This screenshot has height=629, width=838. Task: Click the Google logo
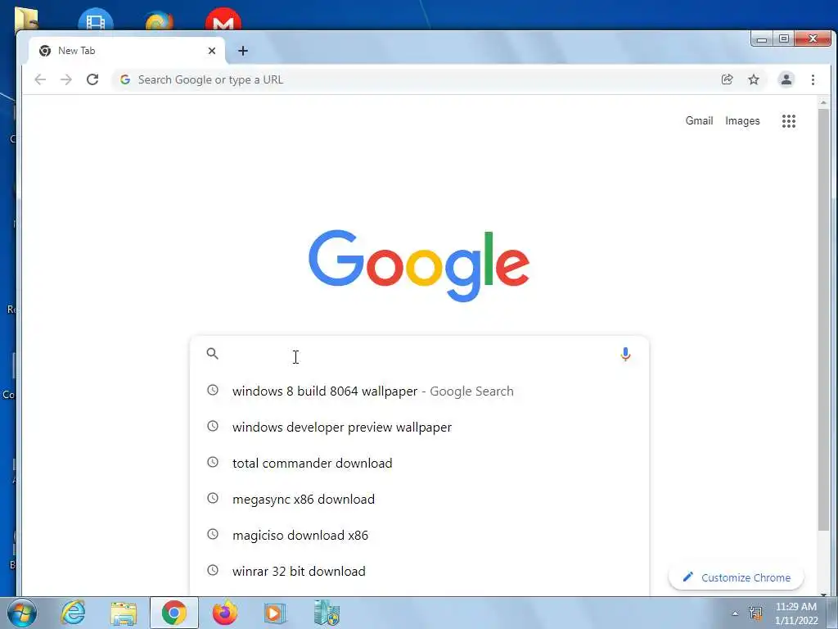(x=419, y=266)
